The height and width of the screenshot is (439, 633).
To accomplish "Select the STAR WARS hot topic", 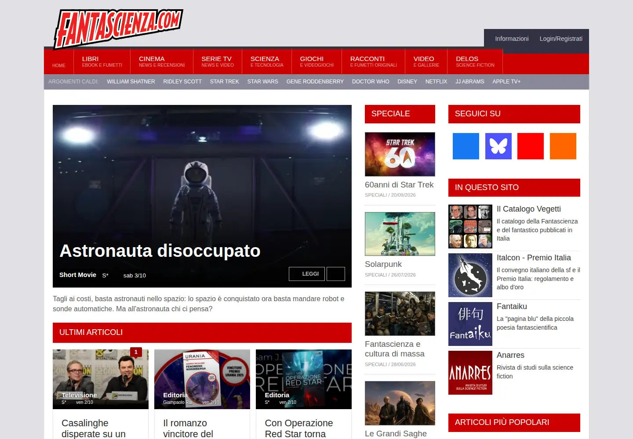I will pos(263,82).
